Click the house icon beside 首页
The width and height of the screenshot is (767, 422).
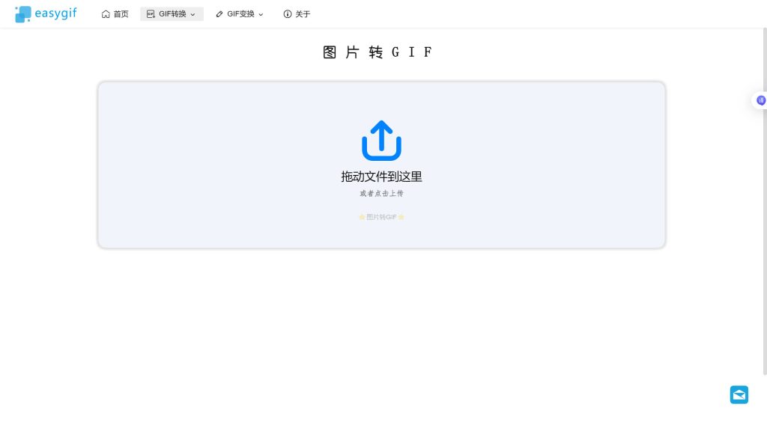pyautogui.click(x=106, y=14)
